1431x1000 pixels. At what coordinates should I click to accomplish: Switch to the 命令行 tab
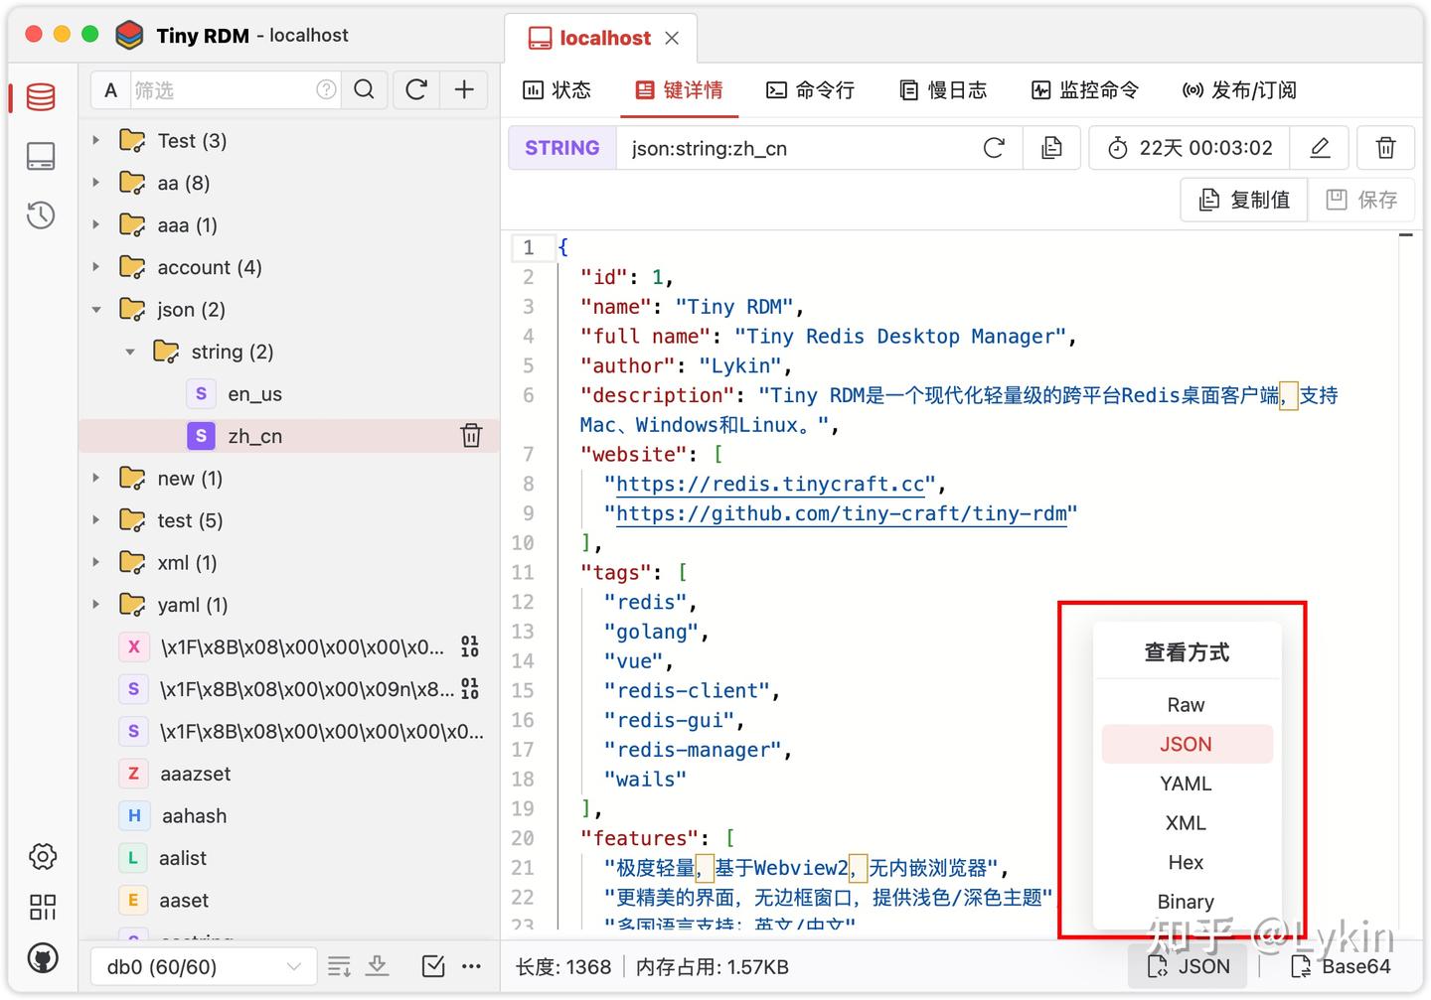point(811,90)
